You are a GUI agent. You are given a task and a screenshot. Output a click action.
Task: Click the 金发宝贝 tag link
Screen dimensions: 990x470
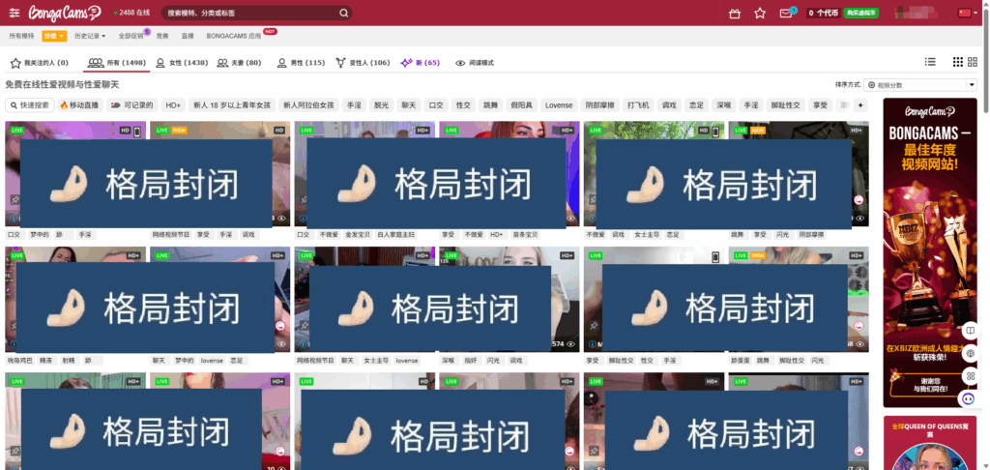coord(358,234)
